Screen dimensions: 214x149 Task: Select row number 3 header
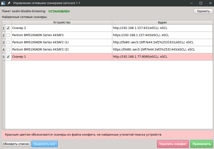click(3, 43)
